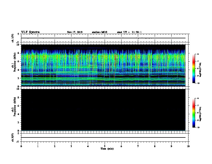The image size is (212, 164).
Task: Click the ch.1 spectrogram color bar
Action: [194, 69]
